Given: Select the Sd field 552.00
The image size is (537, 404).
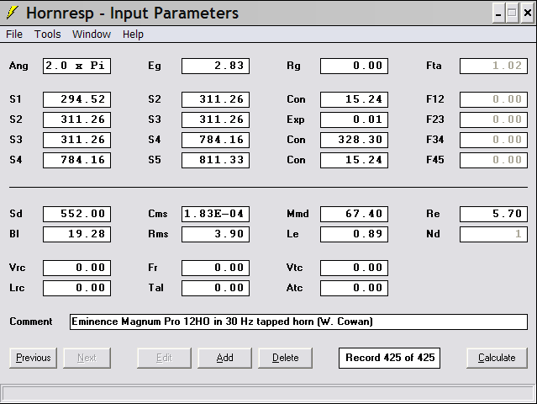Looking at the screenshot, I should click(x=76, y=214).
